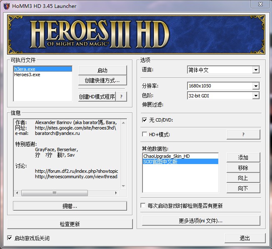The image size is (272, 249).
Task: Click 创建HD模式程序 button
Action: (x=97, y=97)
